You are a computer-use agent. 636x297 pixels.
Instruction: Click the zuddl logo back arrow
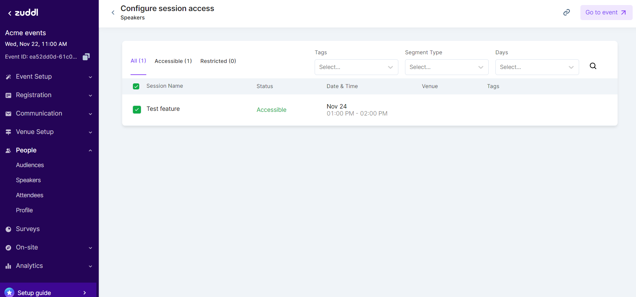(x=10, y=13)
